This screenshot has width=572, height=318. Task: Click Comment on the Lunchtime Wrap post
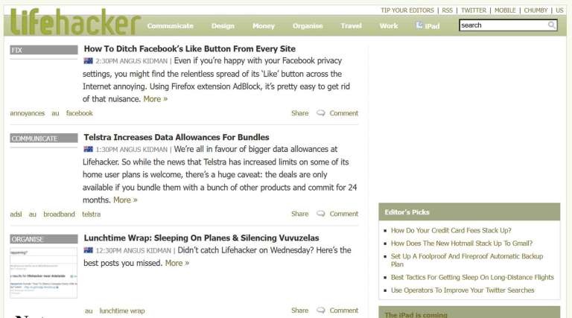[344, 311]
